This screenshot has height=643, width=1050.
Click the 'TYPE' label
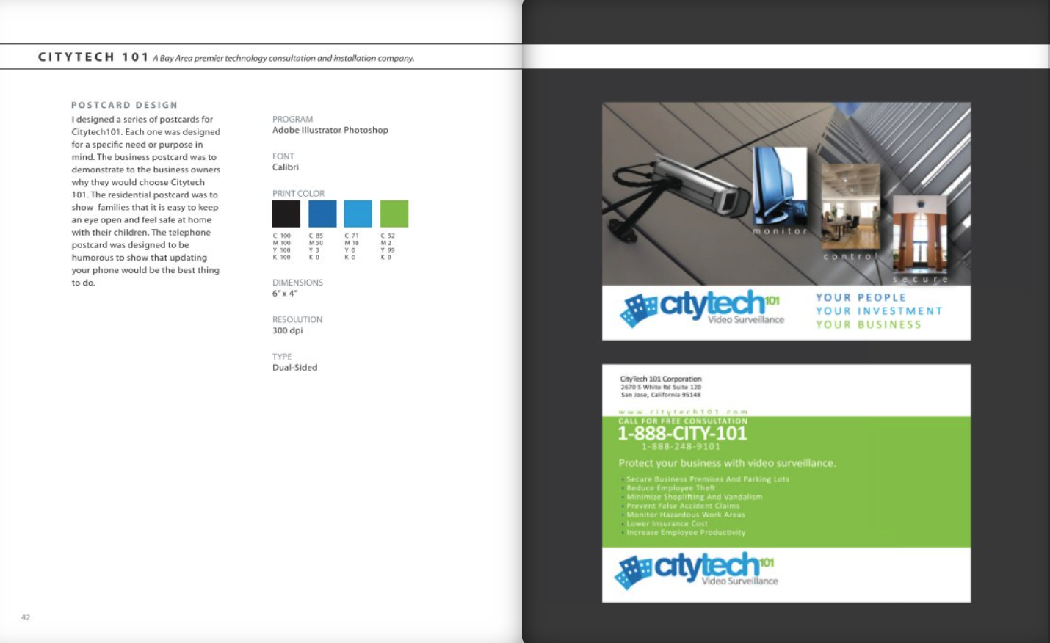(x=282, y=357)
